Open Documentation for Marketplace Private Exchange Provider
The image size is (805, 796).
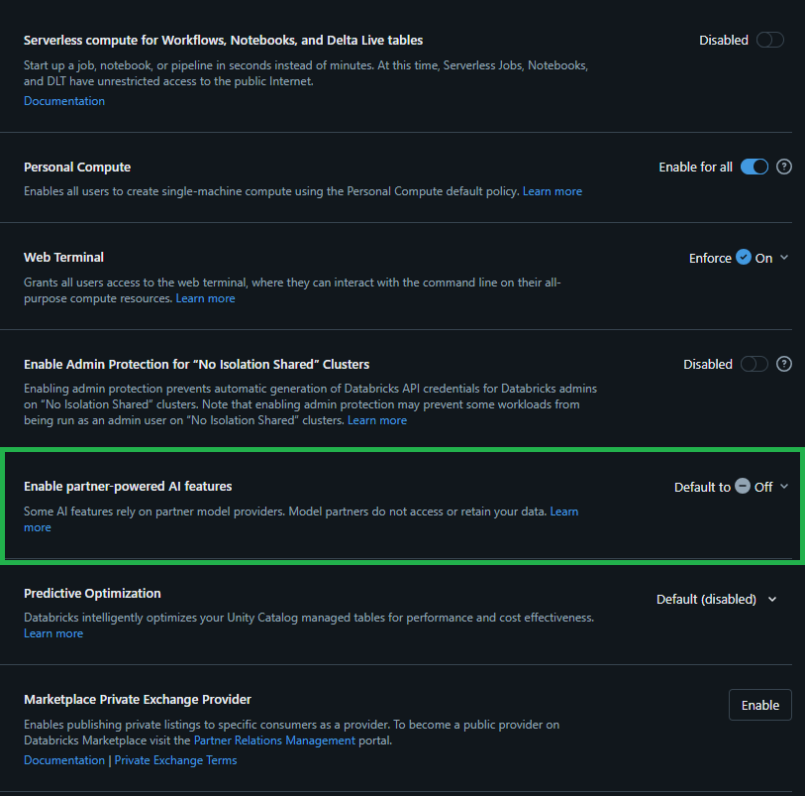tap(63, 759)
